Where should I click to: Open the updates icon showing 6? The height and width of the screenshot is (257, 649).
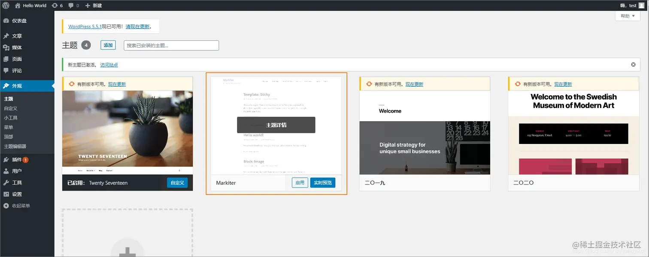55,6
